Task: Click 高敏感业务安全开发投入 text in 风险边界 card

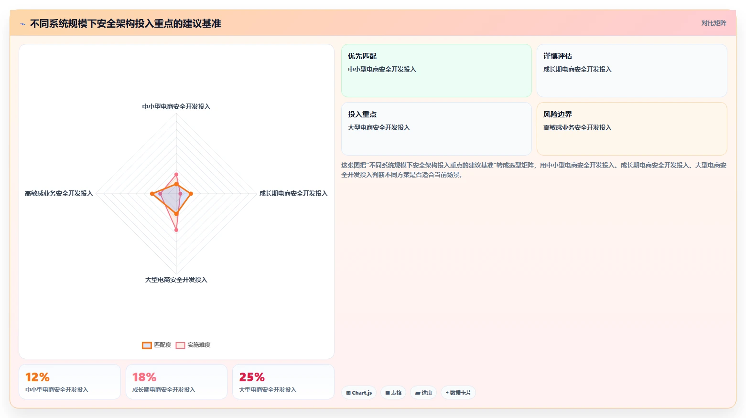Action: pyautogui.click(x=577, y=127)
